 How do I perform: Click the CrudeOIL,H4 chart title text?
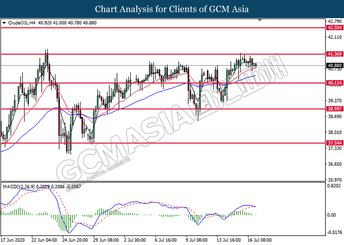click(22, 23)
